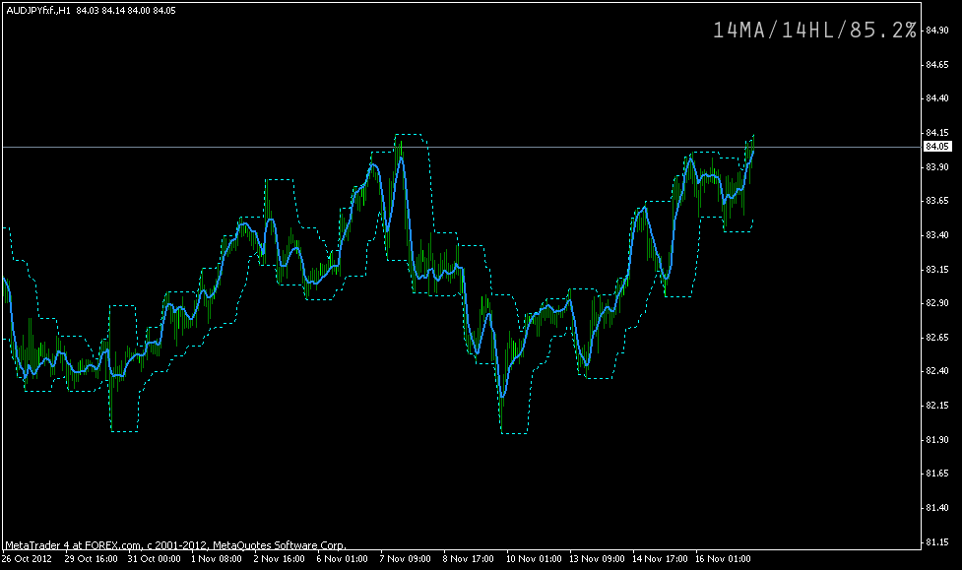The image size is (962, 570).
Task: Click the 14 Nov 17:00 time label
Action: point(660,559)
